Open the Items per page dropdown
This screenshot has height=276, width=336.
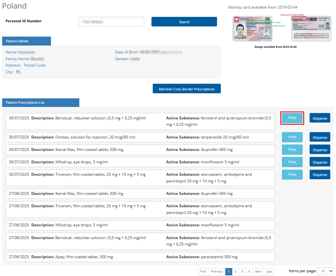pyautogui.click(x=325, y=271)
